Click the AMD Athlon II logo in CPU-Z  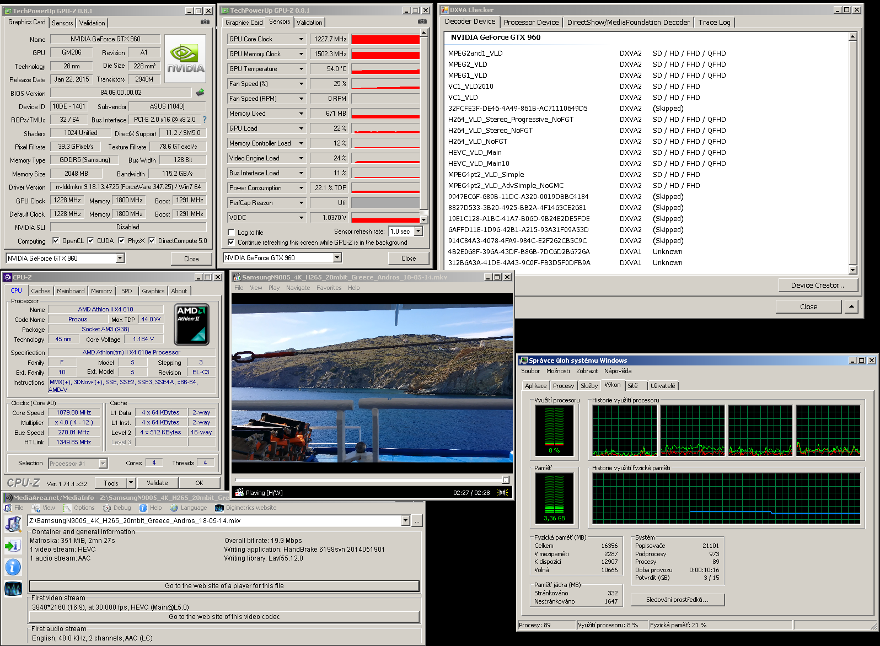[191, 324]
